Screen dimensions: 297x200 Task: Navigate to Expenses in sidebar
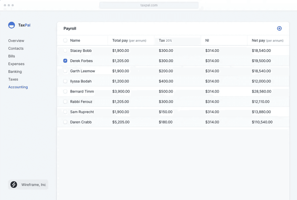pyautogui.click(x=16, y=64)
